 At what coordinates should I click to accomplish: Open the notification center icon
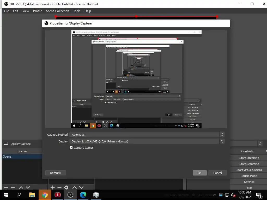(259, 195)
